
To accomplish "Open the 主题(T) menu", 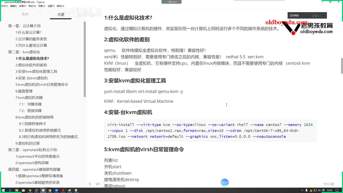I will 51,6.
